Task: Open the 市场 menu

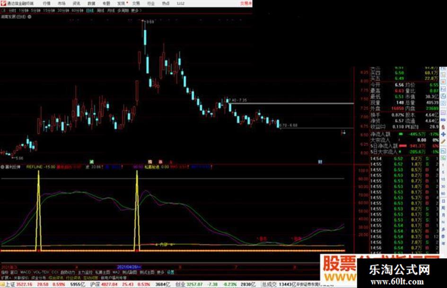Action: (61, 3)
